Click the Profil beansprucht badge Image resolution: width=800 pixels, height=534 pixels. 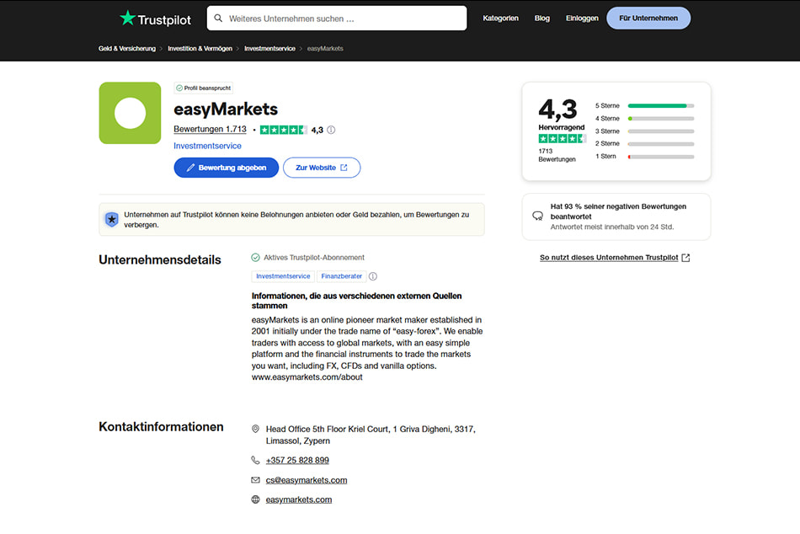[x=204, y=88]
